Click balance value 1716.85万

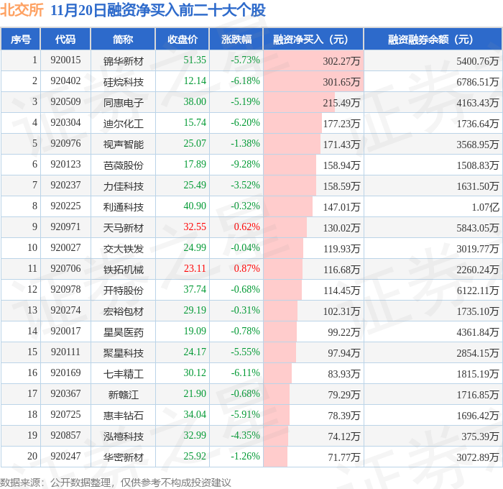[x=478, y=395]
